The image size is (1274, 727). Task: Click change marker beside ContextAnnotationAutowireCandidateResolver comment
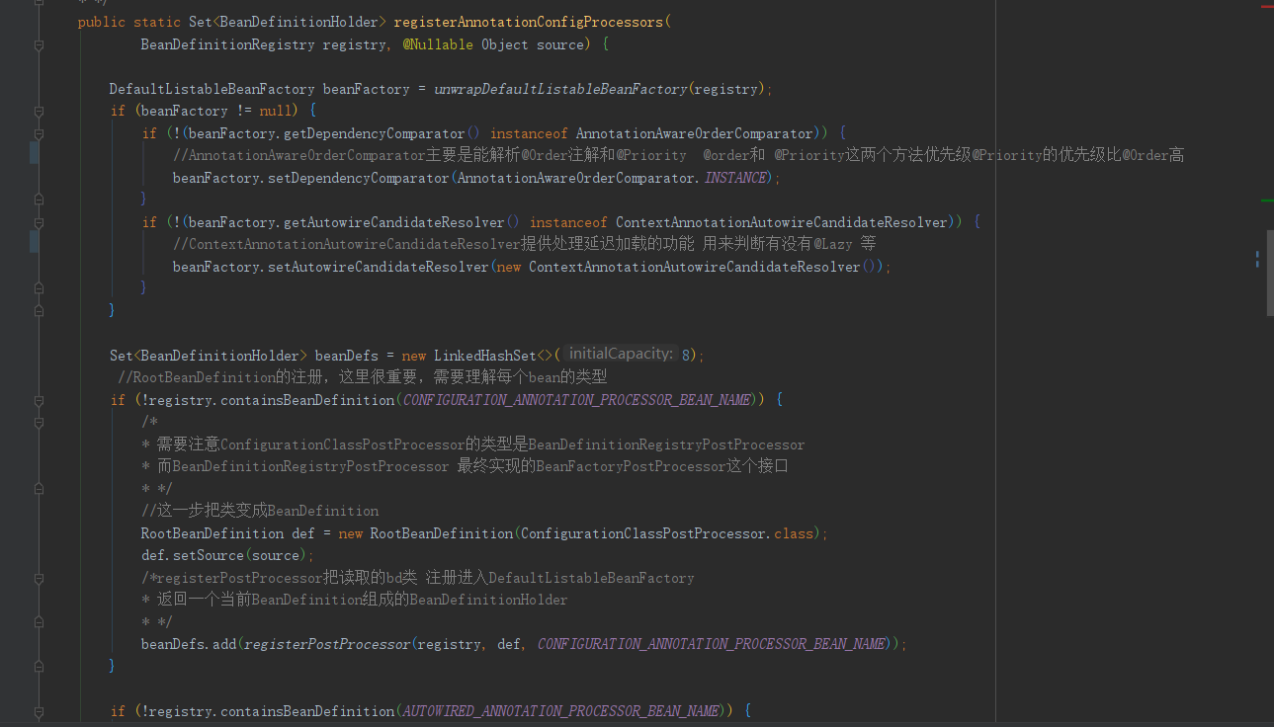(x=35, y=241)
